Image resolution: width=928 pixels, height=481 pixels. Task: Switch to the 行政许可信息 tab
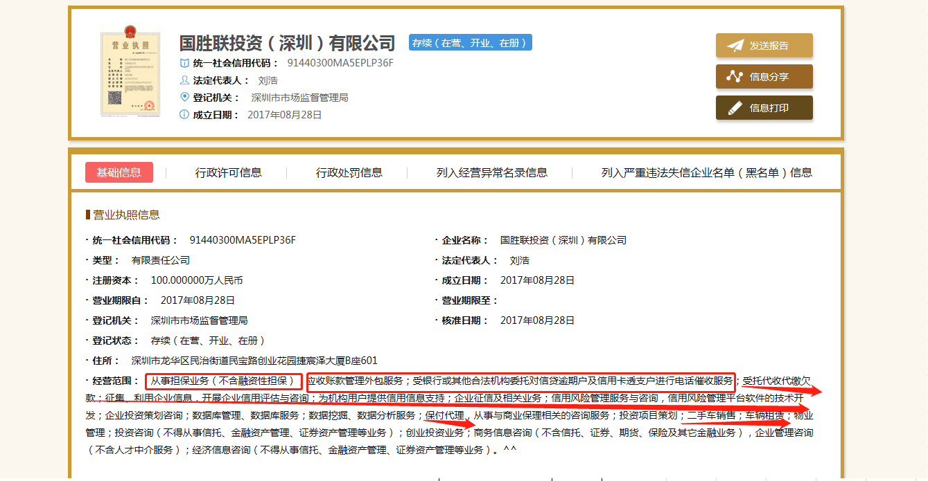(x=228, y=172)
